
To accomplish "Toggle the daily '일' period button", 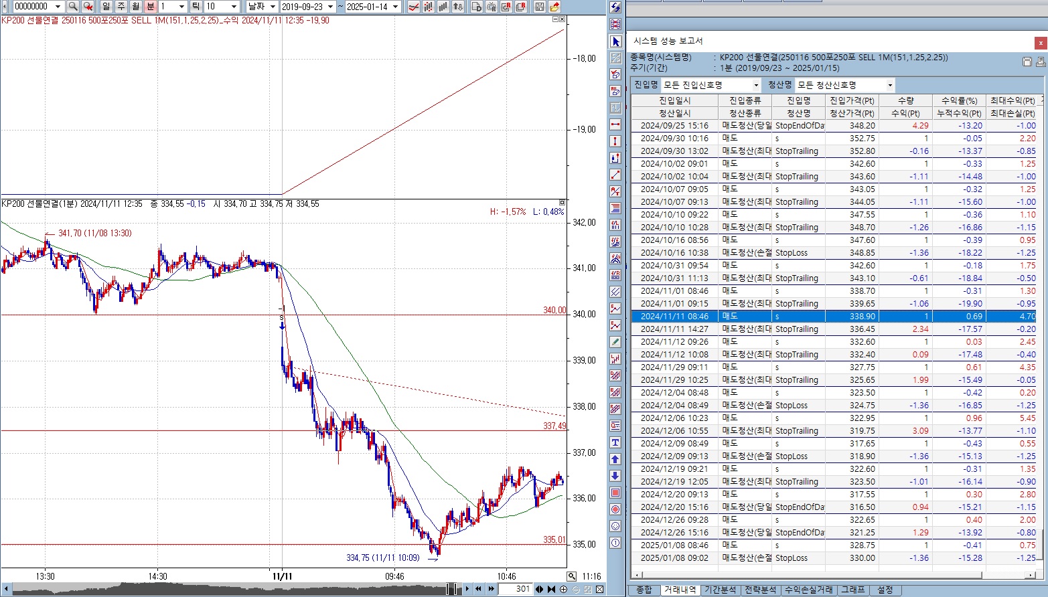I will point(106,7).
